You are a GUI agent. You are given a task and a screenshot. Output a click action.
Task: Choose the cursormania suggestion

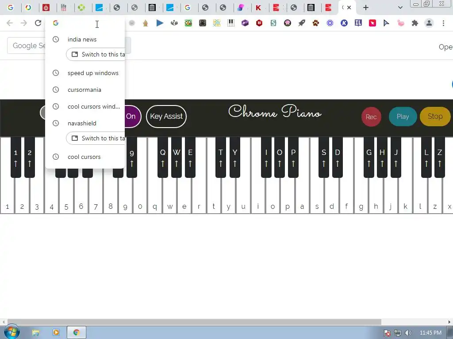pyautogui.click(x=85, y=90)
